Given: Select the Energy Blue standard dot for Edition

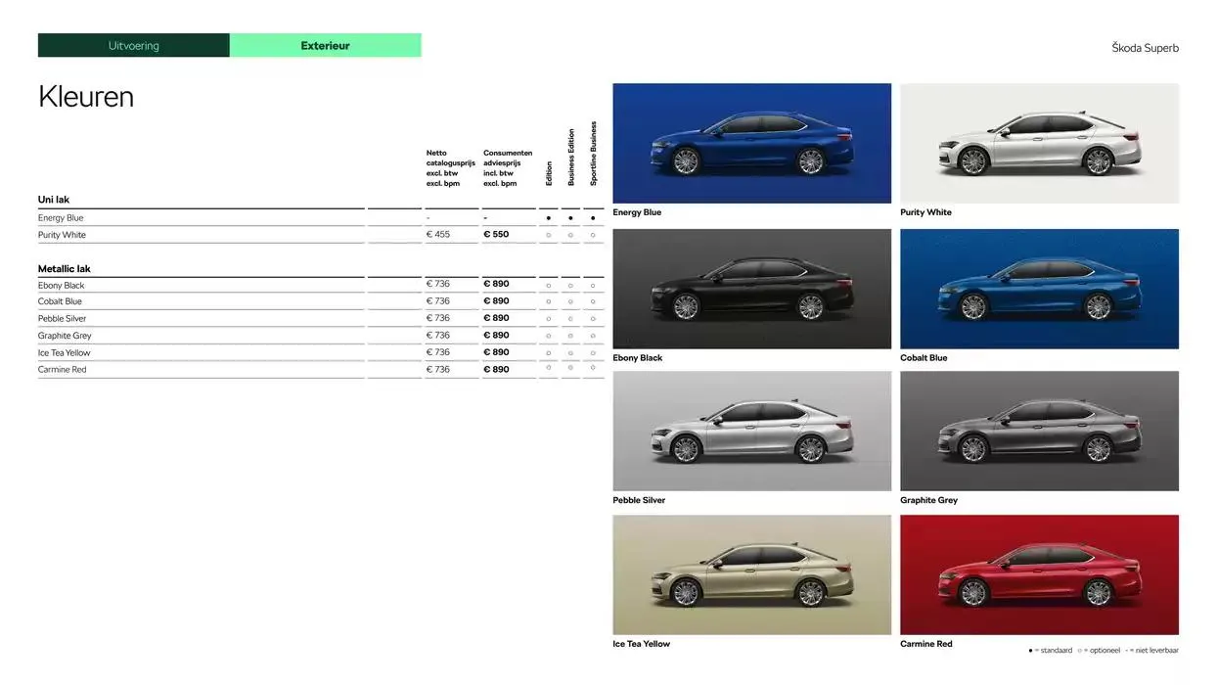Looking at the screenshot, I should coord(548,217).
